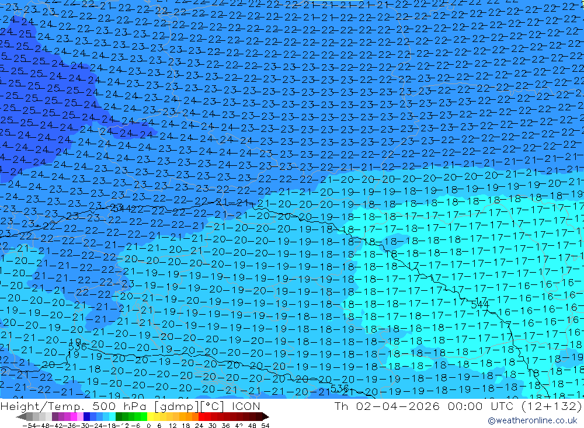Open the weatheronline.co.uk copyright link
584x428 pixels.
tap(532, 420)
